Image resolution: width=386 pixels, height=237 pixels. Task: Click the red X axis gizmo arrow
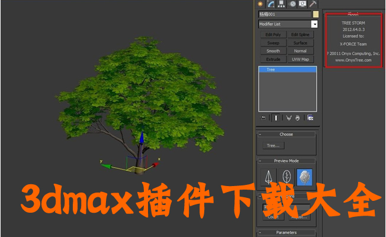(x=155, y=164)
